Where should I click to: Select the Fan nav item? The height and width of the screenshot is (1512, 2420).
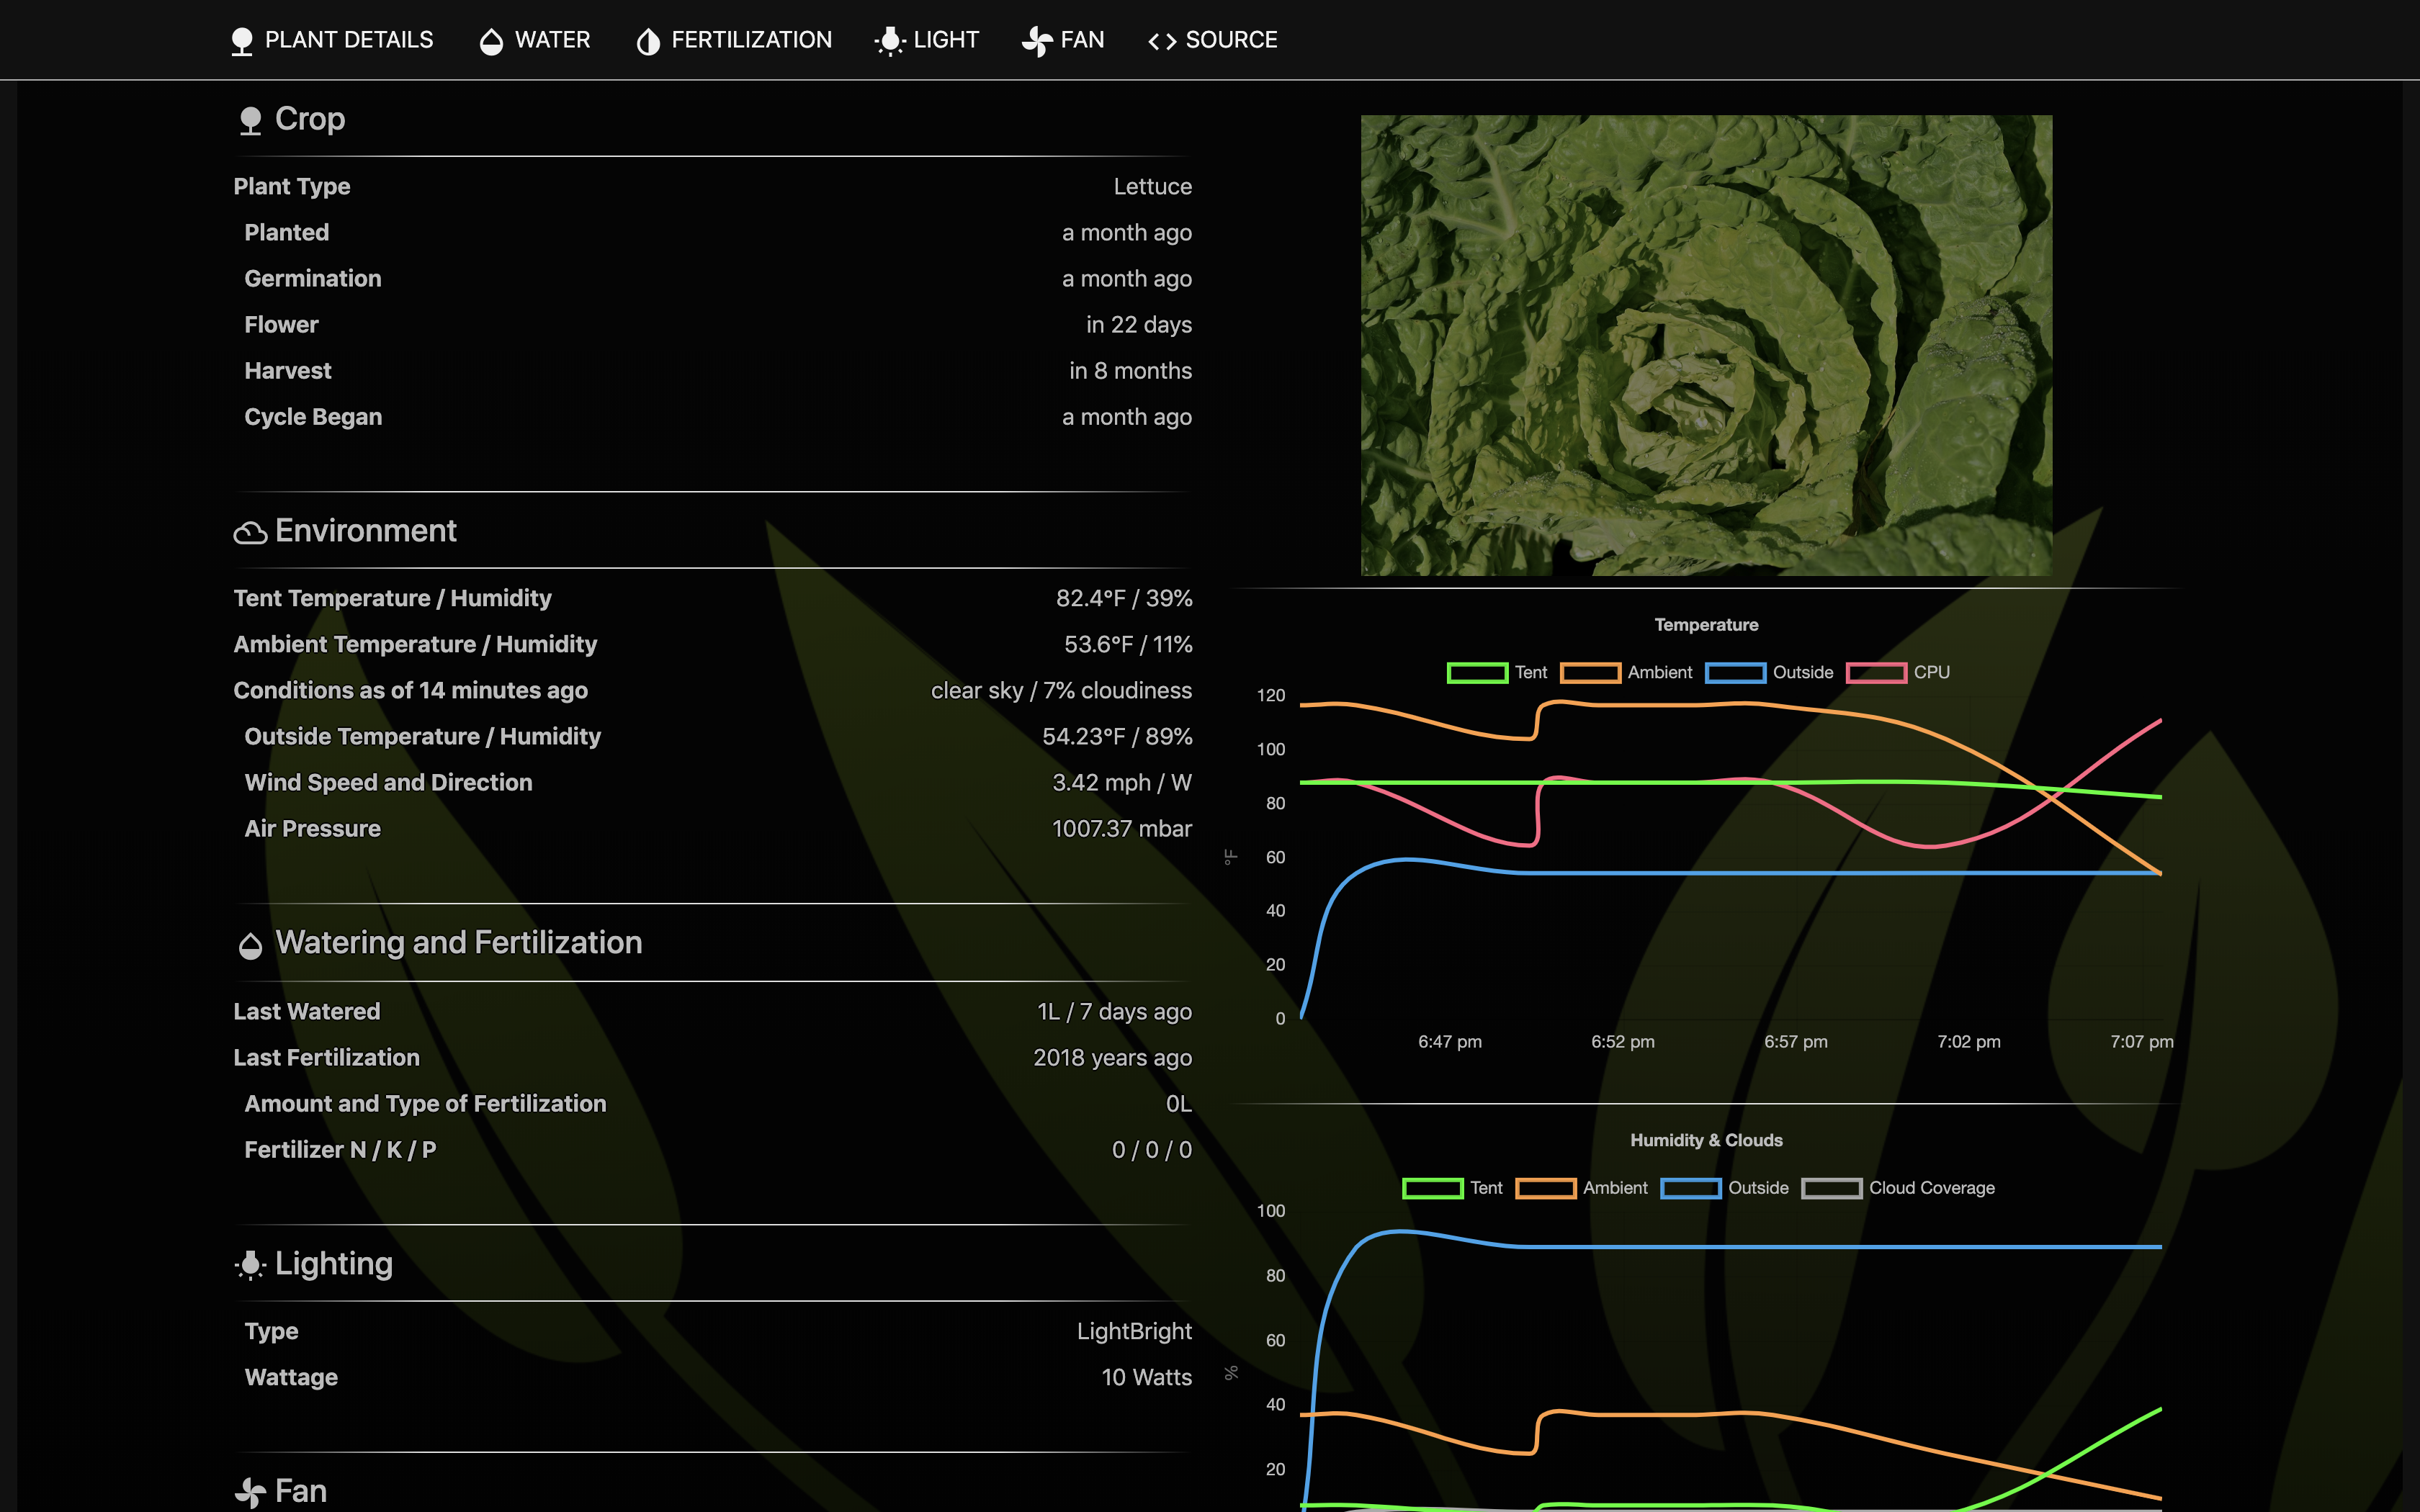[1063, 40]
